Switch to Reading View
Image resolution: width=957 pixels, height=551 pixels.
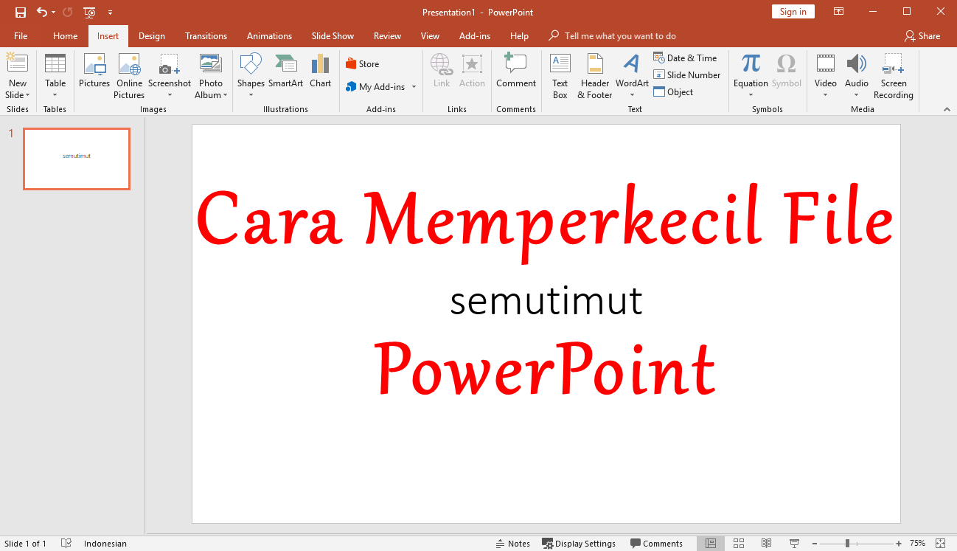767,544
